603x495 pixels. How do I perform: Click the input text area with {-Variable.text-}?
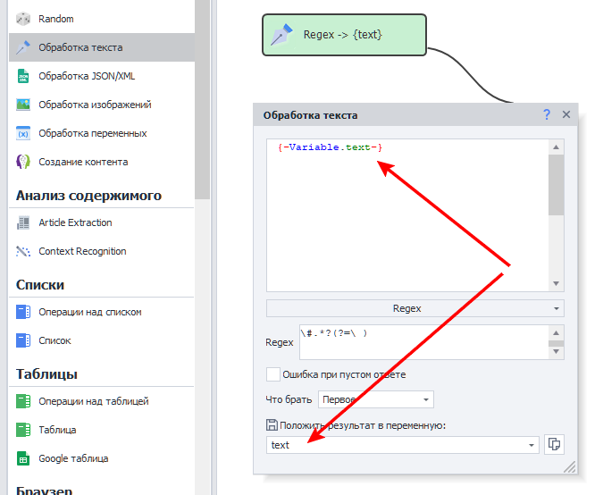click(407, 215)
